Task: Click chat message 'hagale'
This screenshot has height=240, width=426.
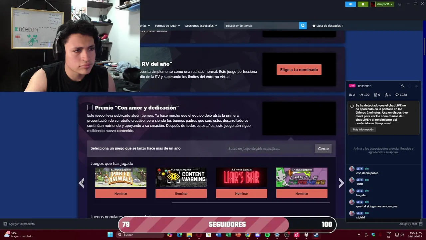Action: point(361,195)
